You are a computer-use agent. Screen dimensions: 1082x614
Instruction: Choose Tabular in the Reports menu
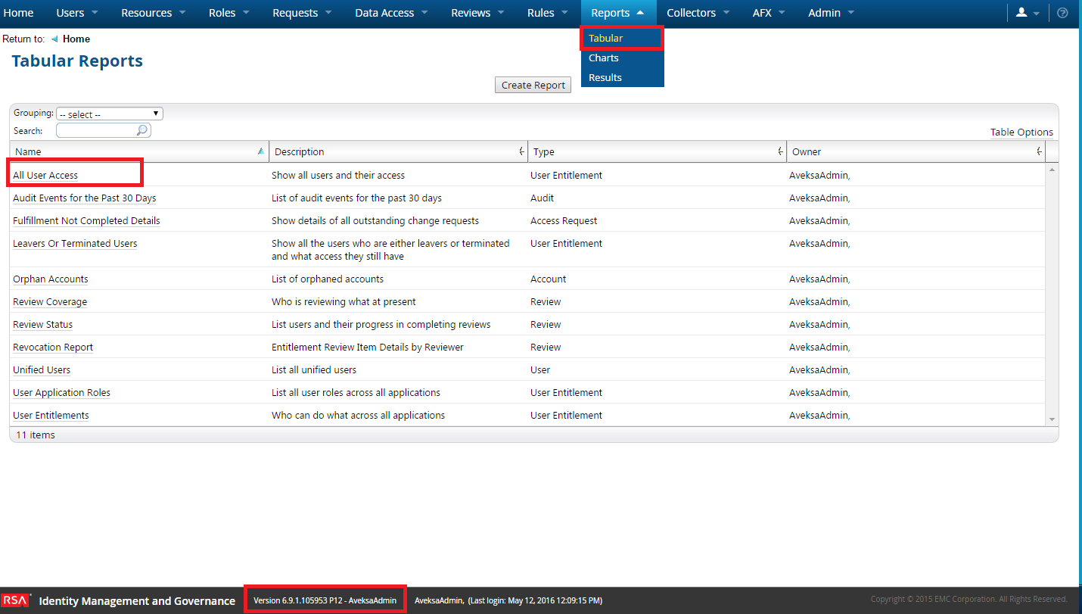(x=605, y=38)
